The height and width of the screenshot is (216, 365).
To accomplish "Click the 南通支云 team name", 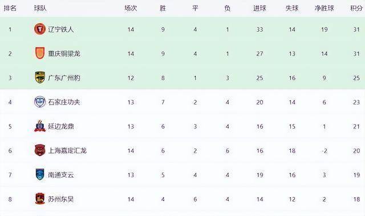I will click(x=61, y=175).
